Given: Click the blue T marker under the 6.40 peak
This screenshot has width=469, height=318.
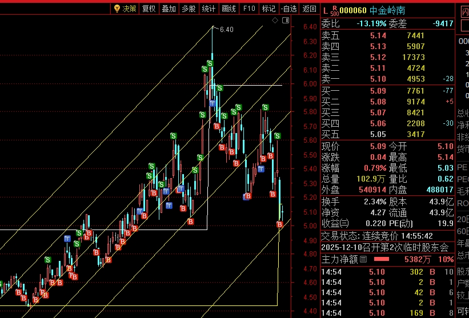Looking at the screenshot, I should click(x=213, y=103).
